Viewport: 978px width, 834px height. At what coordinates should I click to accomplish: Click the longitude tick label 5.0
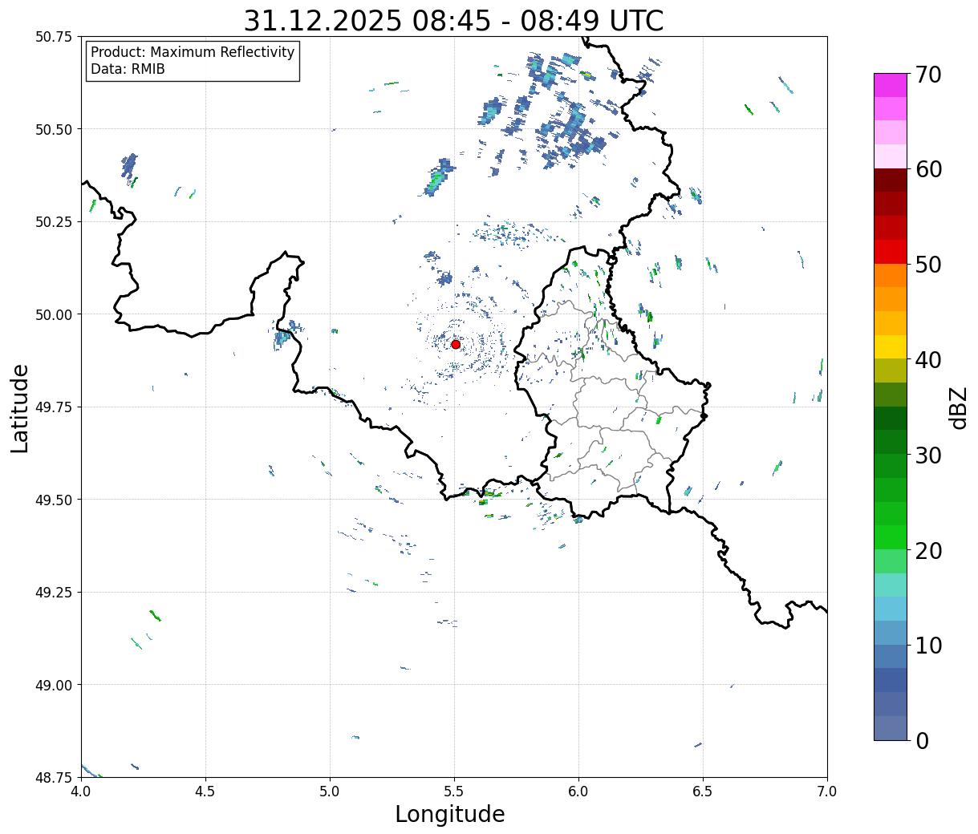pyautogui.click(x=330, y=791)
